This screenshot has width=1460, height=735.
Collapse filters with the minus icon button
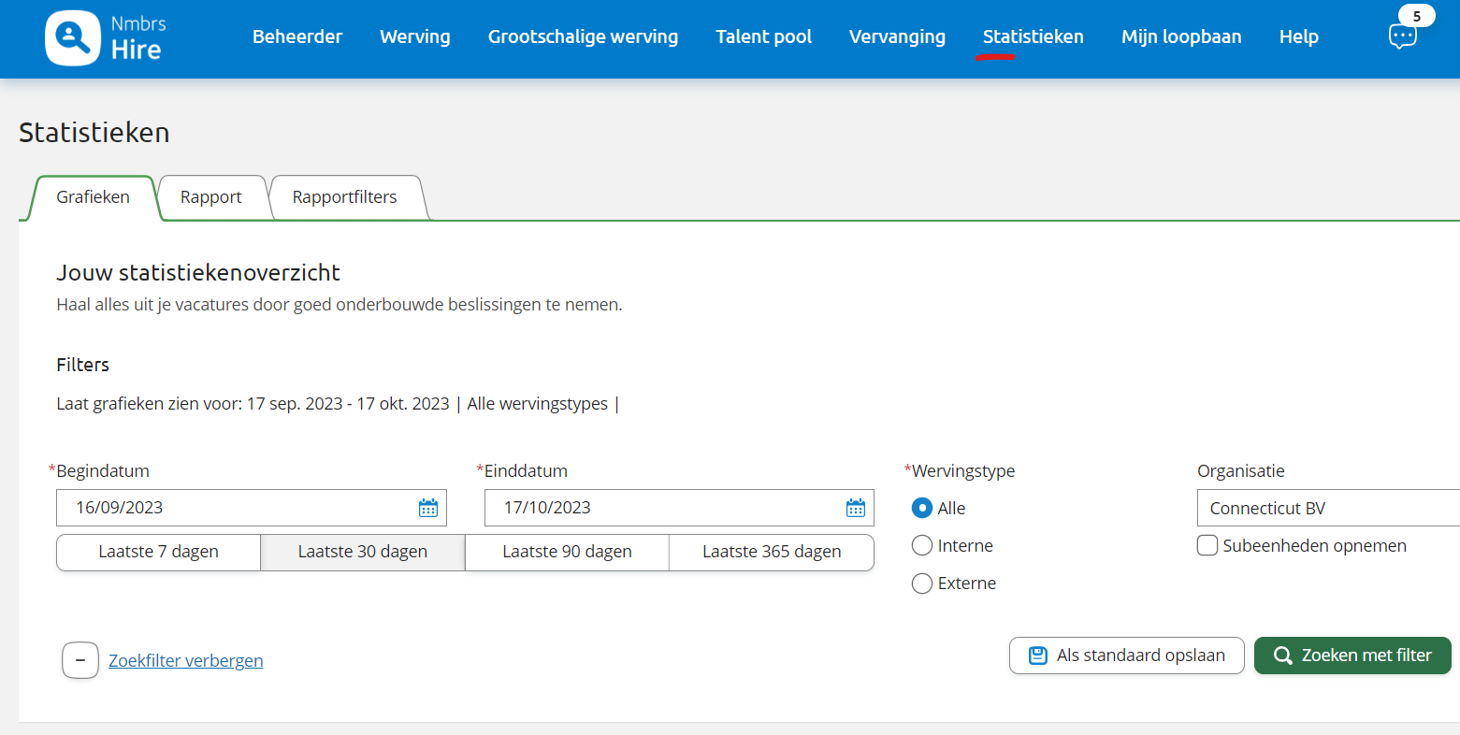(x=80, y=660)
